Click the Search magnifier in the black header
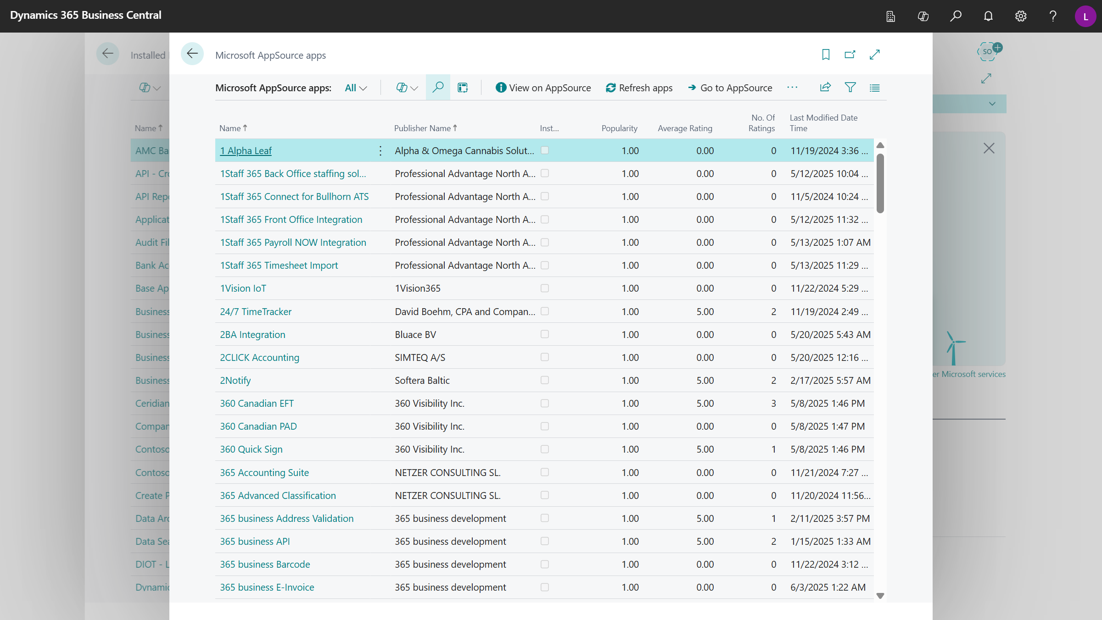Viewport: 1102px width, 620px height. point(956,16)
